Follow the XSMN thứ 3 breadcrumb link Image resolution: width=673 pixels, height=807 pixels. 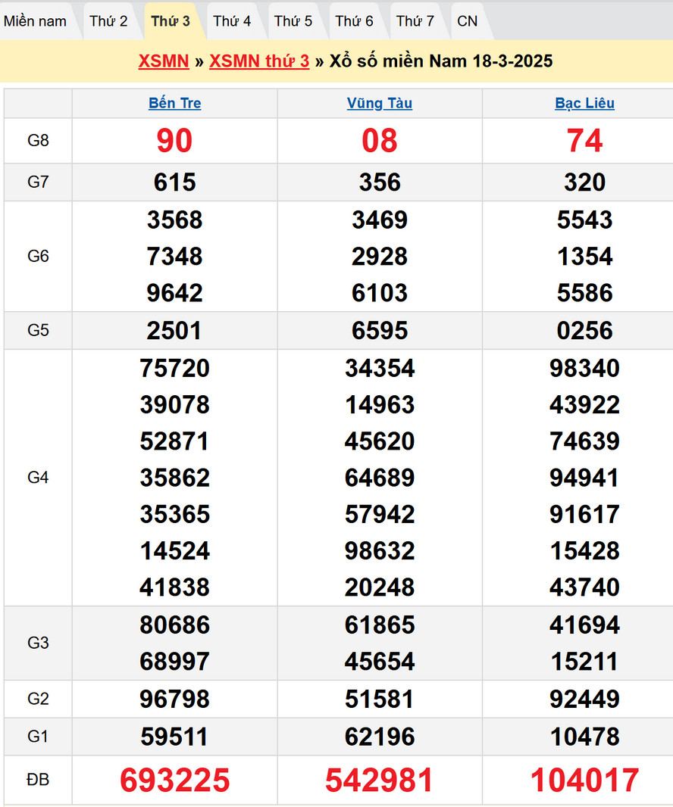(259, 61)
